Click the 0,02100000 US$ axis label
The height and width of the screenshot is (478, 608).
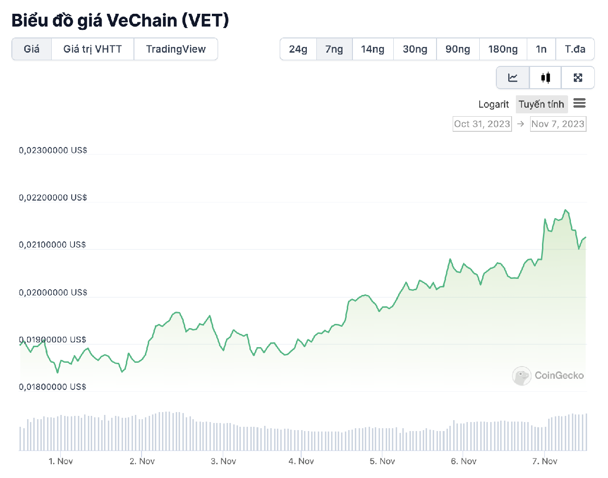click(x=53, y=245)
